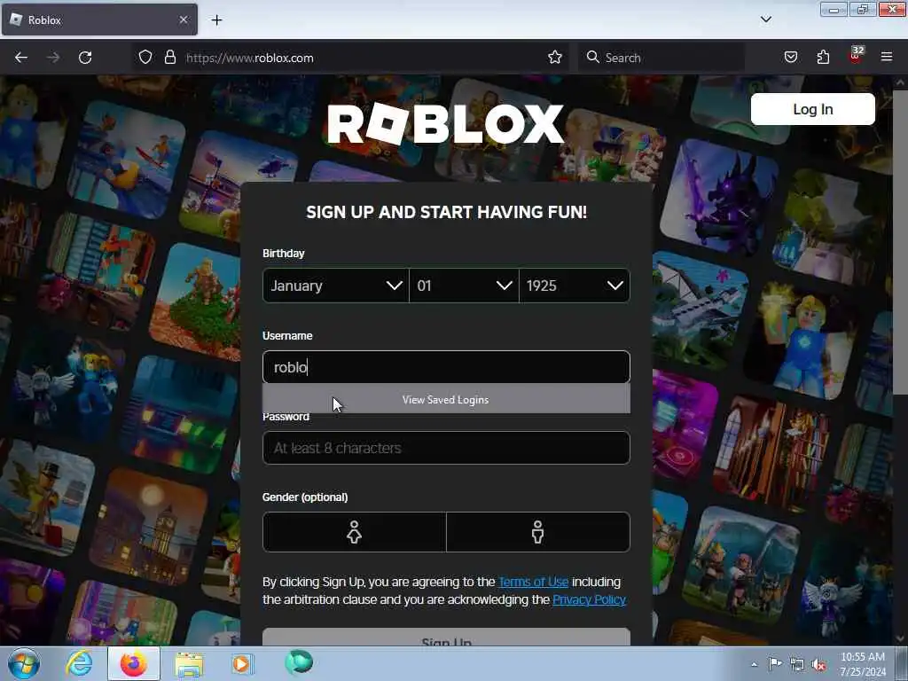Click the Log In button
The height and width of the screenshot is (681, 908).
tap(812, 109)
